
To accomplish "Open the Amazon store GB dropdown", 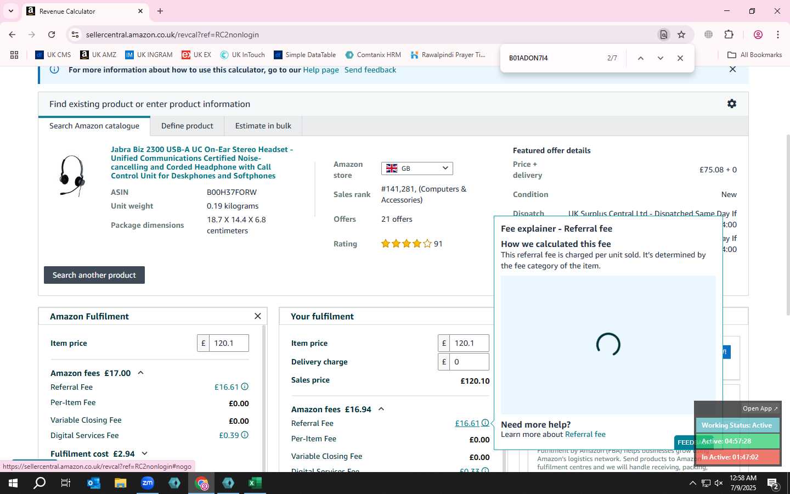I will click(417, 168).
